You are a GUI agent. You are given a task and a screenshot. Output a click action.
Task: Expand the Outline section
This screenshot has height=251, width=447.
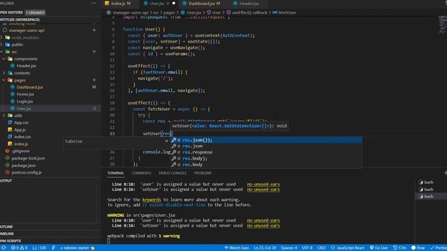(x=6, y=227)
